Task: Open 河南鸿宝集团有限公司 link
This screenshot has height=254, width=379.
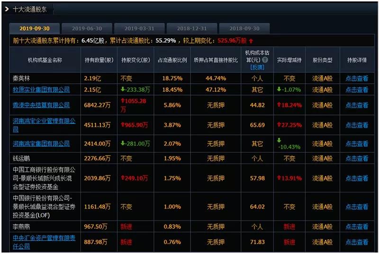Action: coord(41,143)
